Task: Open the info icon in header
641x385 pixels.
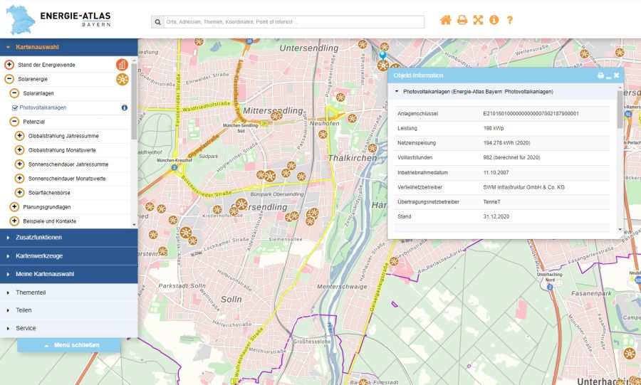Action: tap(494, 20)
